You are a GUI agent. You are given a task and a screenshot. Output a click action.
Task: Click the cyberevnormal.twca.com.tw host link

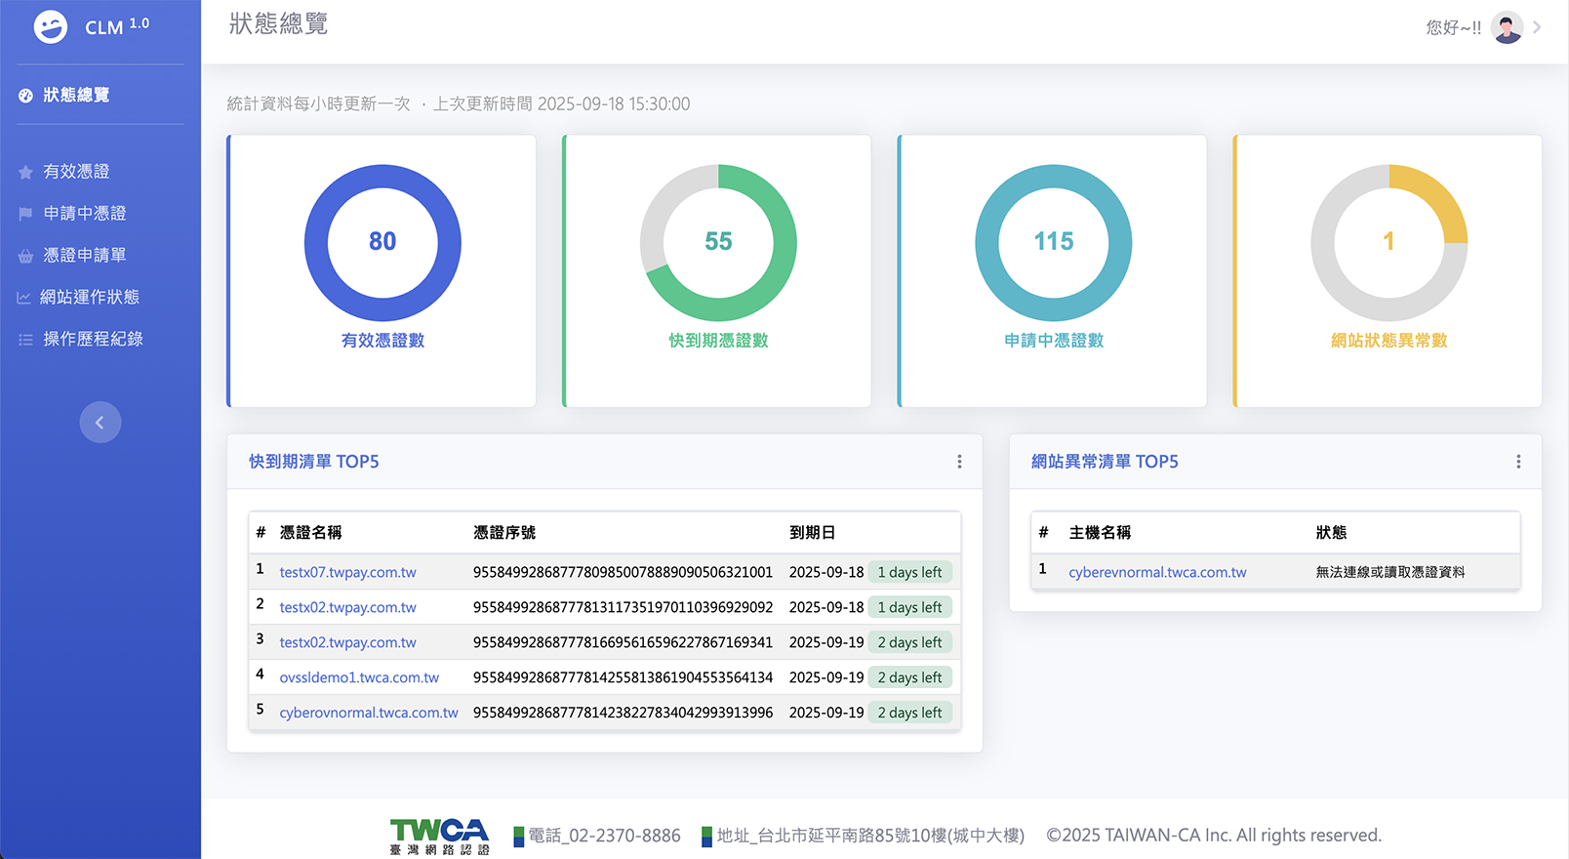click(1157, 572)
